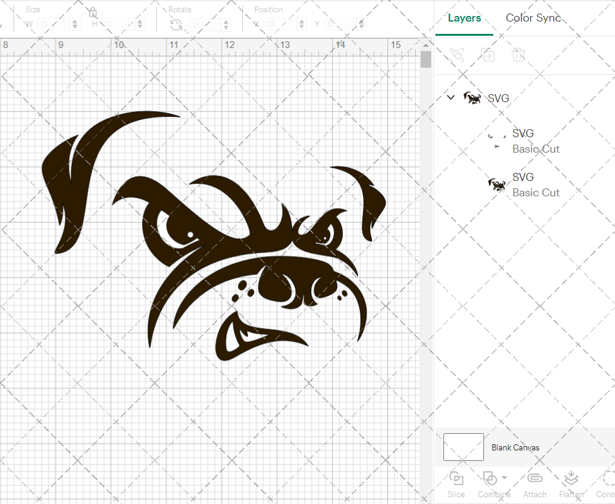The height and width of the screenshot is (504, 615).
Task: Click the Group icon in Layers panel
Action: tap(457, 55)
